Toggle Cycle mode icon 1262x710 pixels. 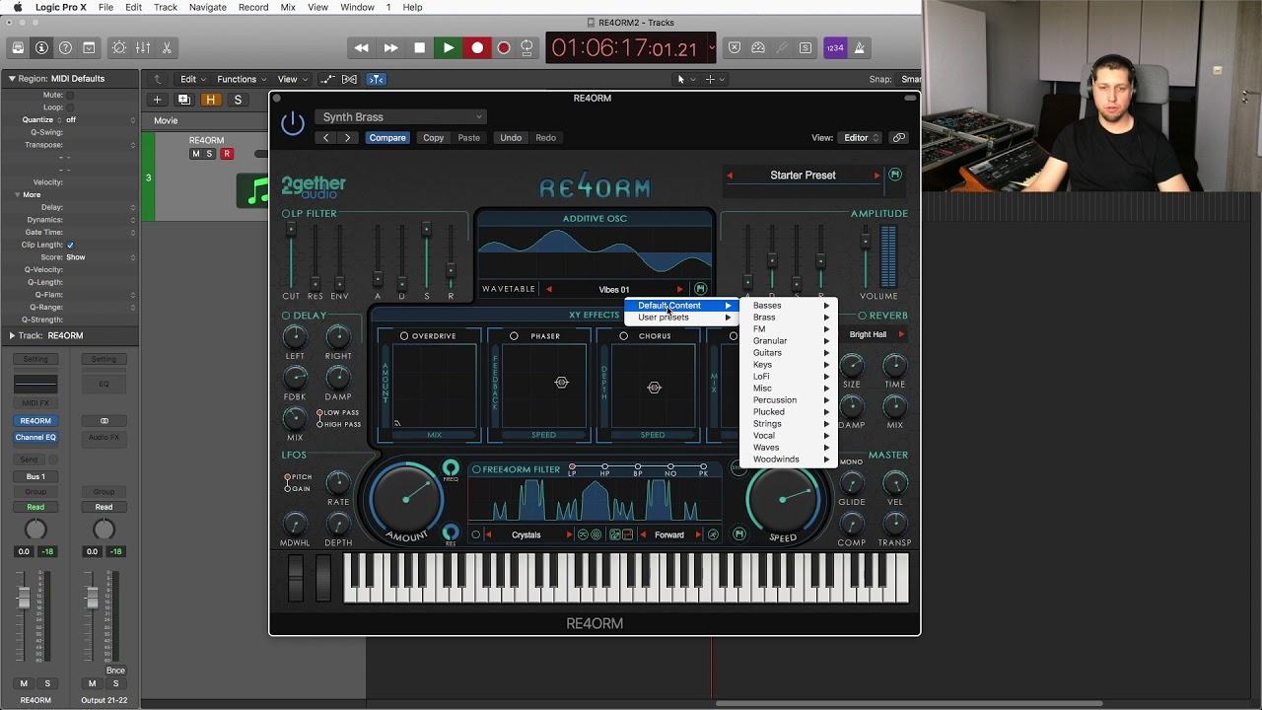pyautogui.click(x=526, y=47)
